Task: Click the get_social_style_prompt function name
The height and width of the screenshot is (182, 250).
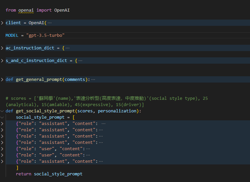Action: pyautogui.click(x=46, y=111)
